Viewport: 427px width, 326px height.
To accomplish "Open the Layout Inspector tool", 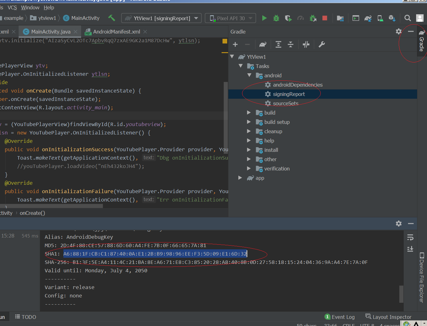I will pyautogui.click(x=388, y=317).
